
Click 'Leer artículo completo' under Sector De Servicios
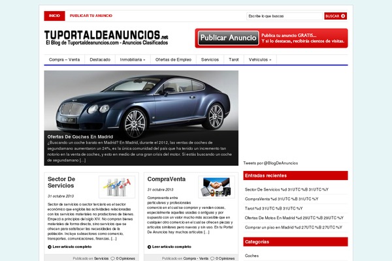click(72, 247)
